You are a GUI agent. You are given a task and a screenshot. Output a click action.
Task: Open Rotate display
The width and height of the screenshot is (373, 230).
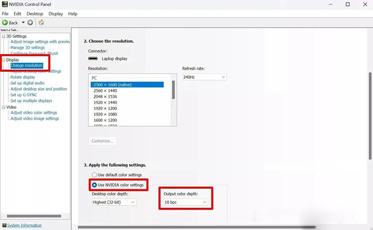23,77
